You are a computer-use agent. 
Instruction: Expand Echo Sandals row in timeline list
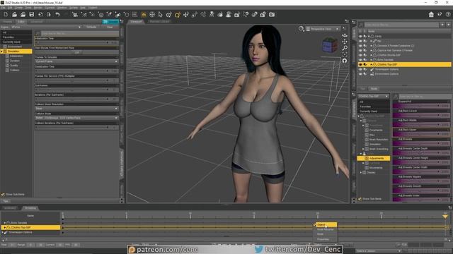(5, 223)
